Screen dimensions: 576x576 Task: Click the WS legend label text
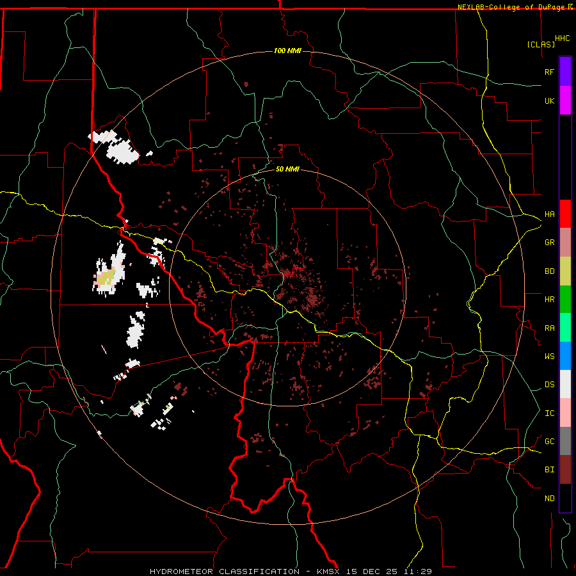(550, 356)
